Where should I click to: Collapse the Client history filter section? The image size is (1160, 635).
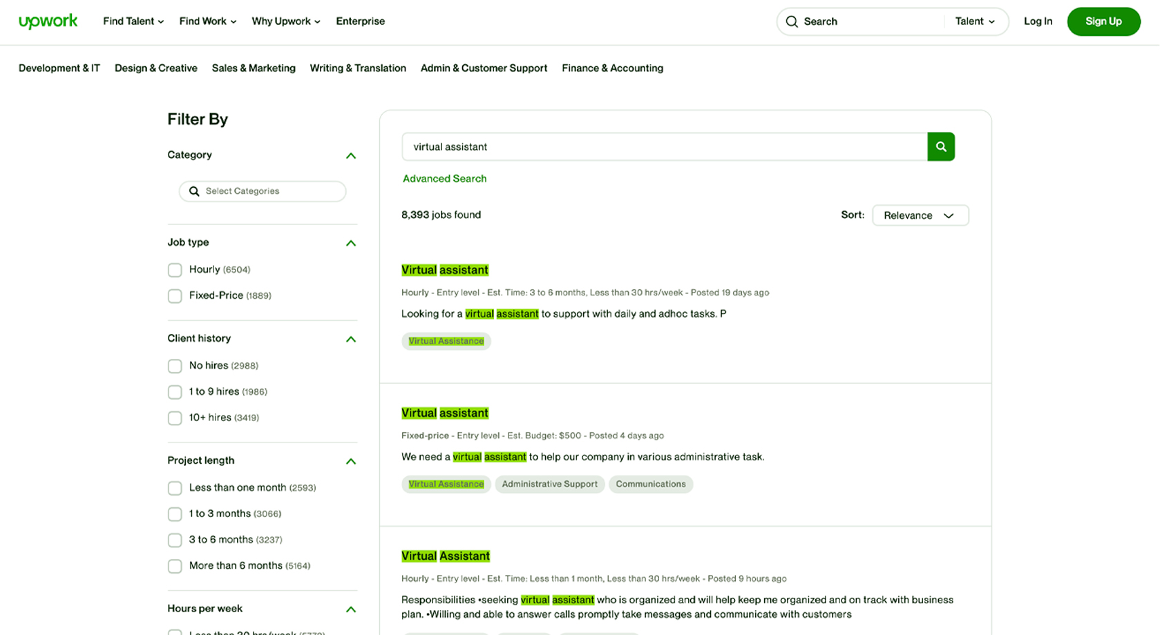[x=350, y=339]
